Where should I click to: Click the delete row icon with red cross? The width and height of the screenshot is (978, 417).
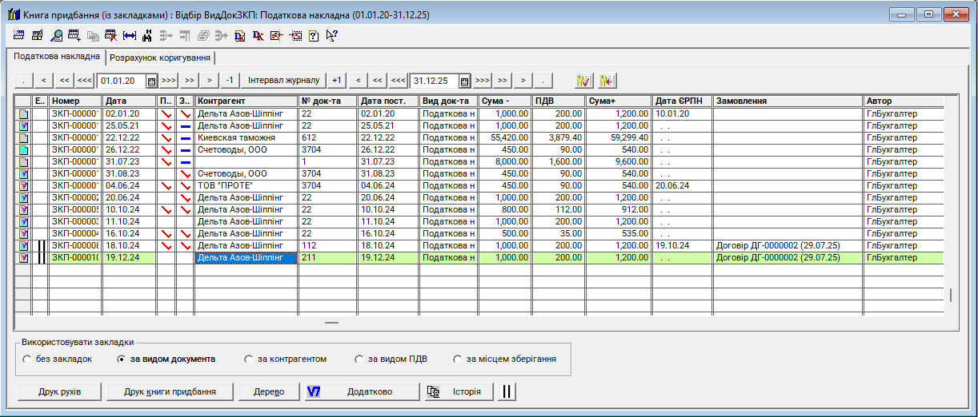point(110,35)
